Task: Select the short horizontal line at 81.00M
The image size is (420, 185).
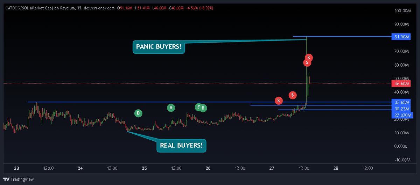Action: point(342,36)
